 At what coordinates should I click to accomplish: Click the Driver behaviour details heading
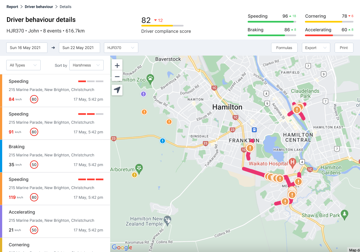41,20
